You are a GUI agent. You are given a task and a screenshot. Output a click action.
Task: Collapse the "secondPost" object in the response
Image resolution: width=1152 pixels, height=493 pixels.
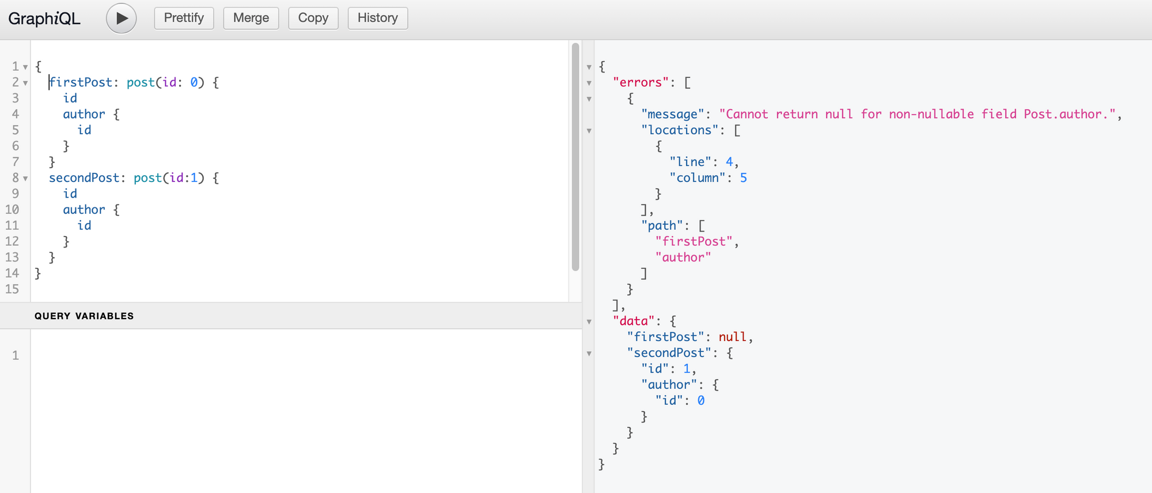[589, 354]
